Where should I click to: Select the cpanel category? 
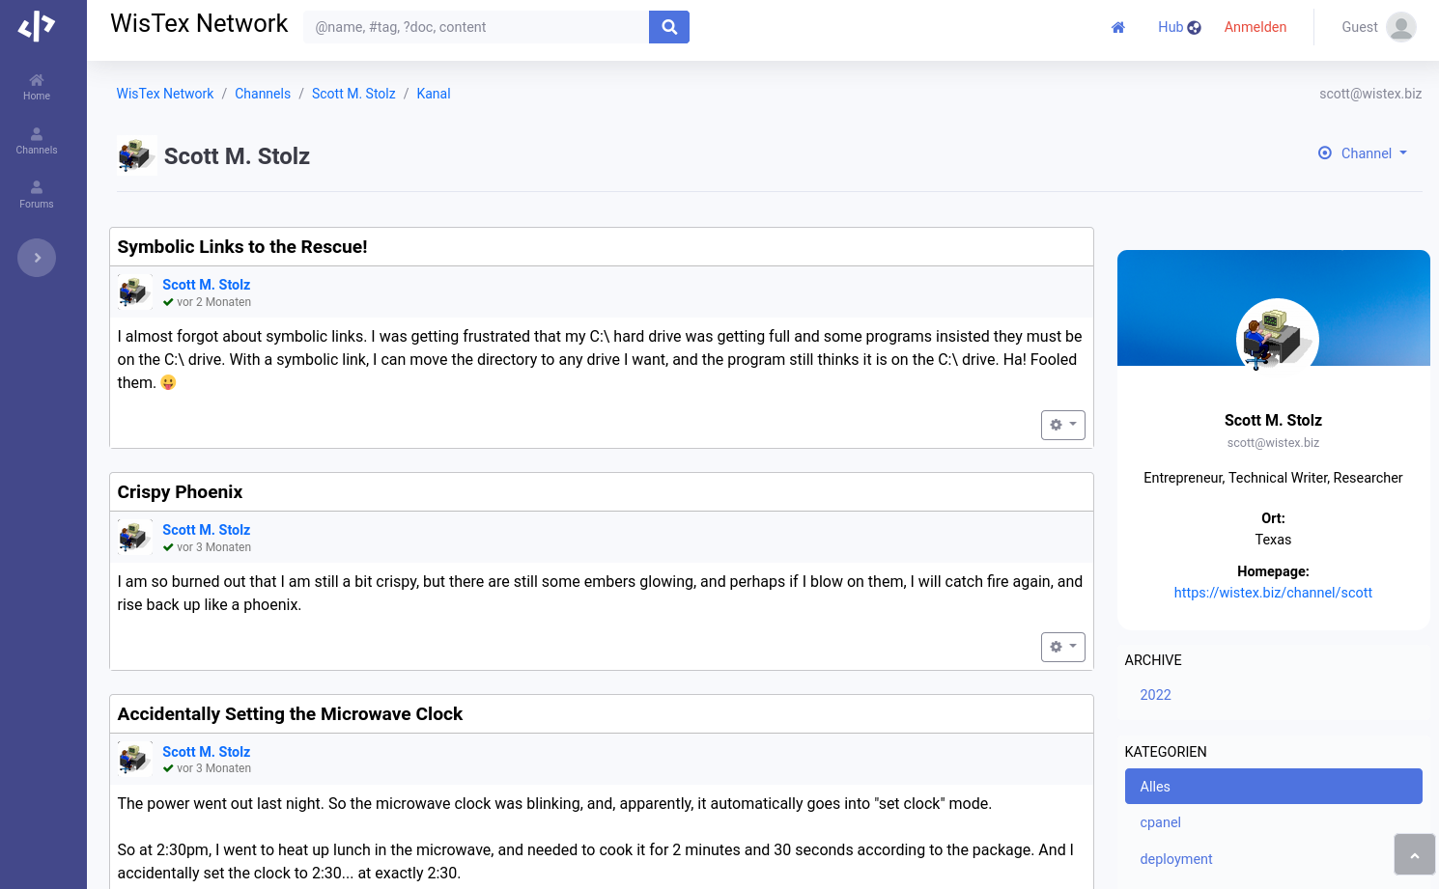click(1160, 822)
